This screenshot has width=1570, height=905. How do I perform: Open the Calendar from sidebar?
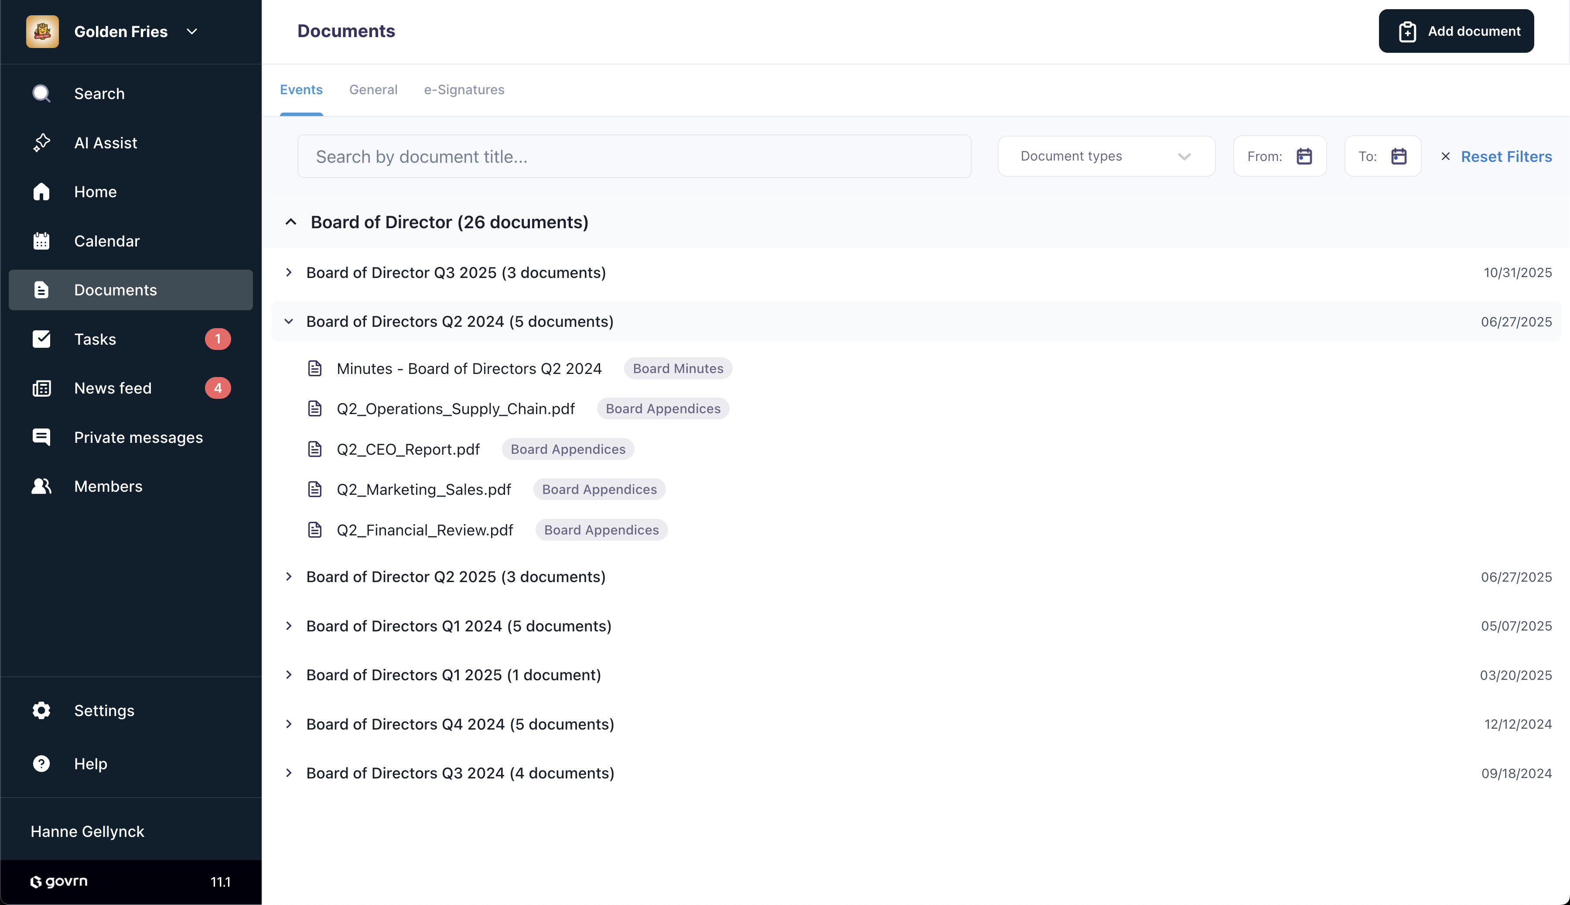click(x=107, y=240)
